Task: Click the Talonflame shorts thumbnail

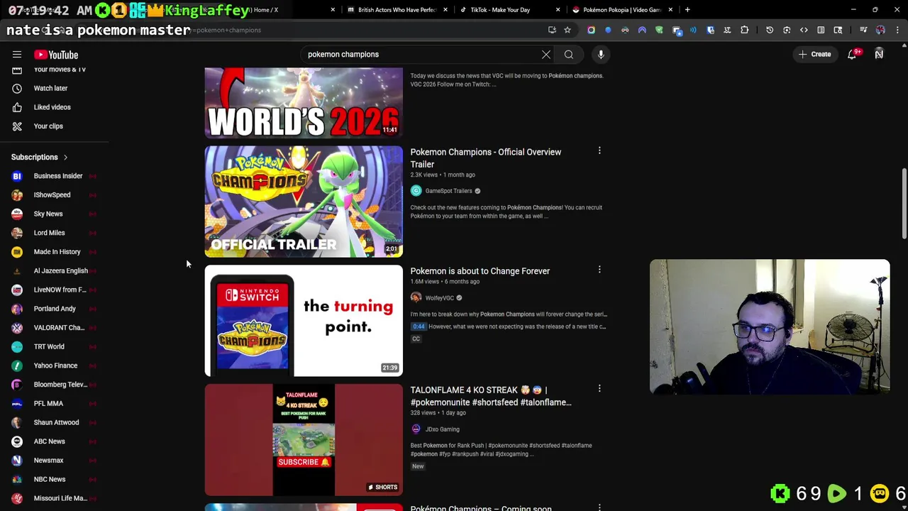Action: pos(304,440)
